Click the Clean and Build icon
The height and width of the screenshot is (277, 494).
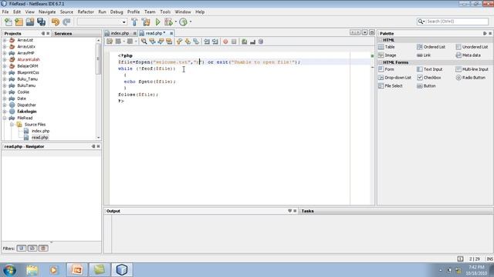tap(146, 22)
